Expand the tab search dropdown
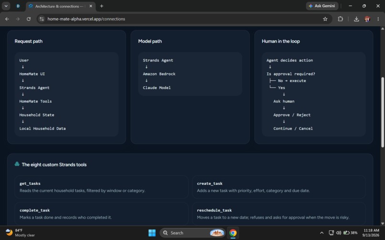 click(6, 6)
